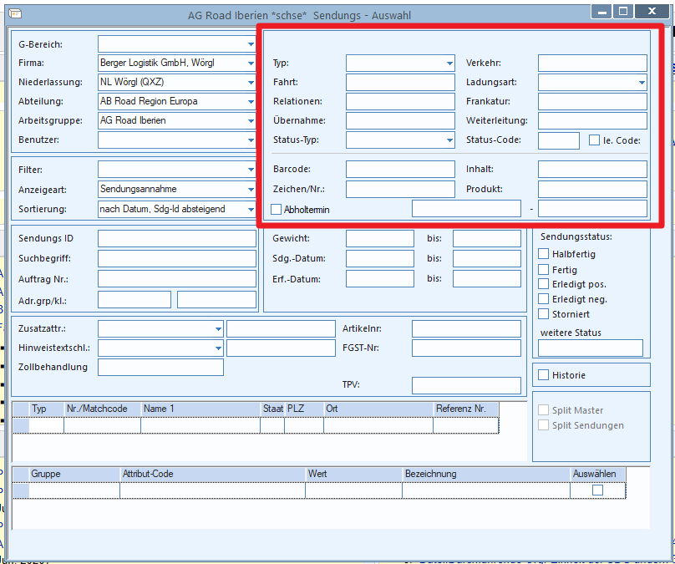675x564 pixels.
Task: Select the Auftrag Nr. text box
Action: pos(177,279)
